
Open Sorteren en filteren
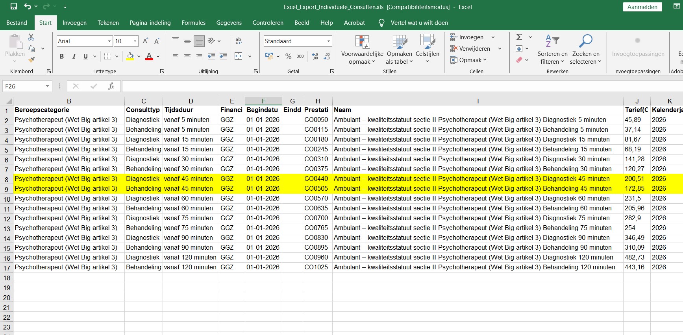(x=552, y=49)
